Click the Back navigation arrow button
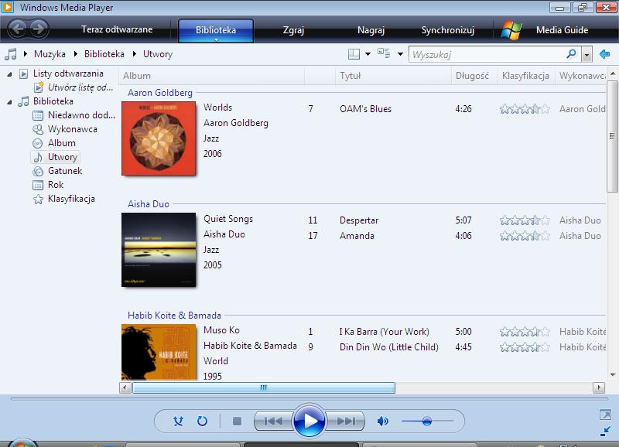 coord(17,29)
